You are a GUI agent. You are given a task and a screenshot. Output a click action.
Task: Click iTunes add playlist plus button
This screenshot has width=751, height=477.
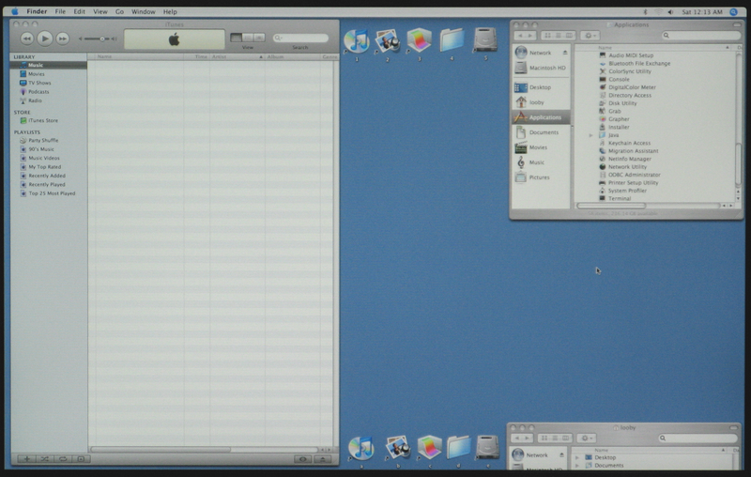tap(27, 459)
